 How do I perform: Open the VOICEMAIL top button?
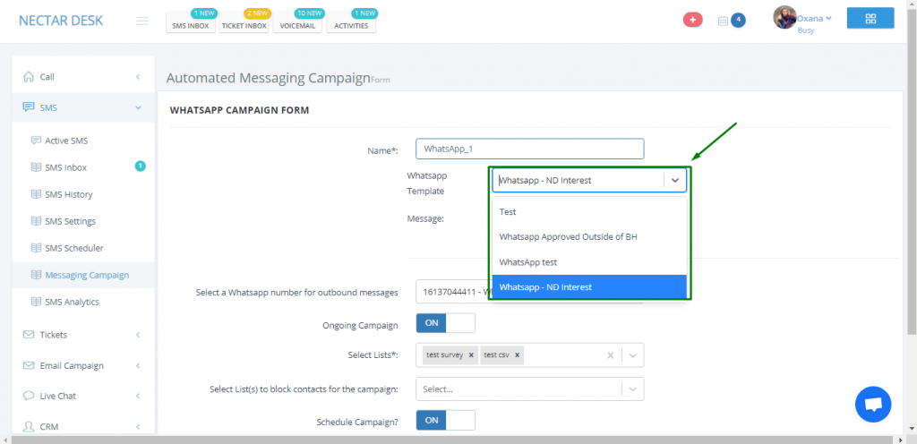297,25
